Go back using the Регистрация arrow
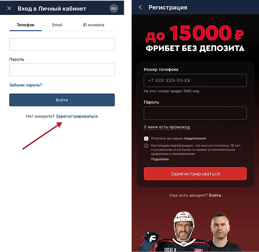This screenshot has width=259, height=252. [x=140, y=7]
